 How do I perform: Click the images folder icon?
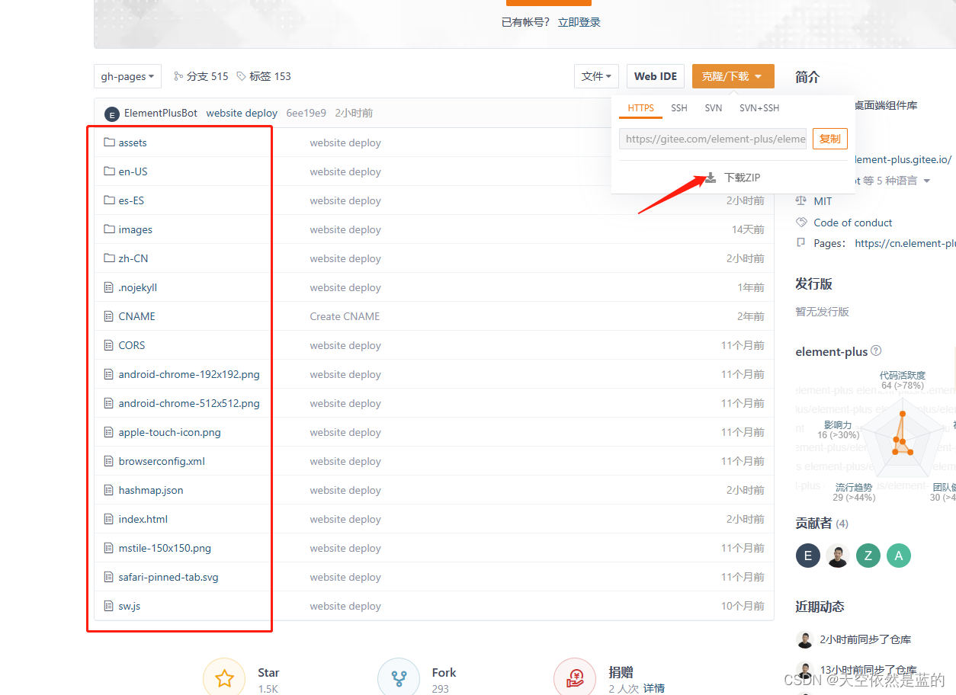(x=109, y=229)
